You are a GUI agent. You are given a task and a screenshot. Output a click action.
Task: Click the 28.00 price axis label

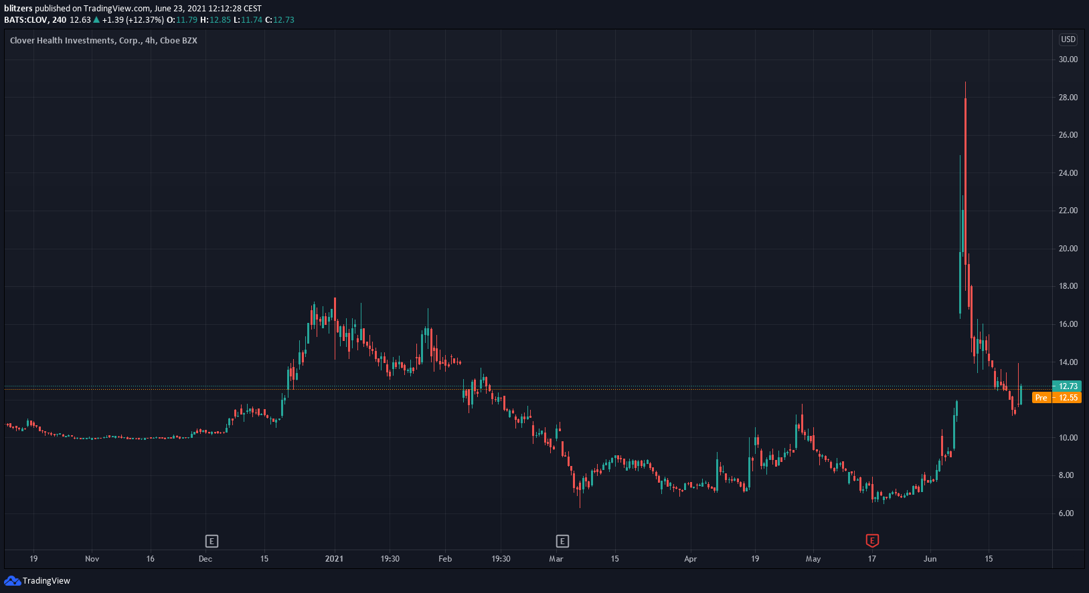(1068, 98)
